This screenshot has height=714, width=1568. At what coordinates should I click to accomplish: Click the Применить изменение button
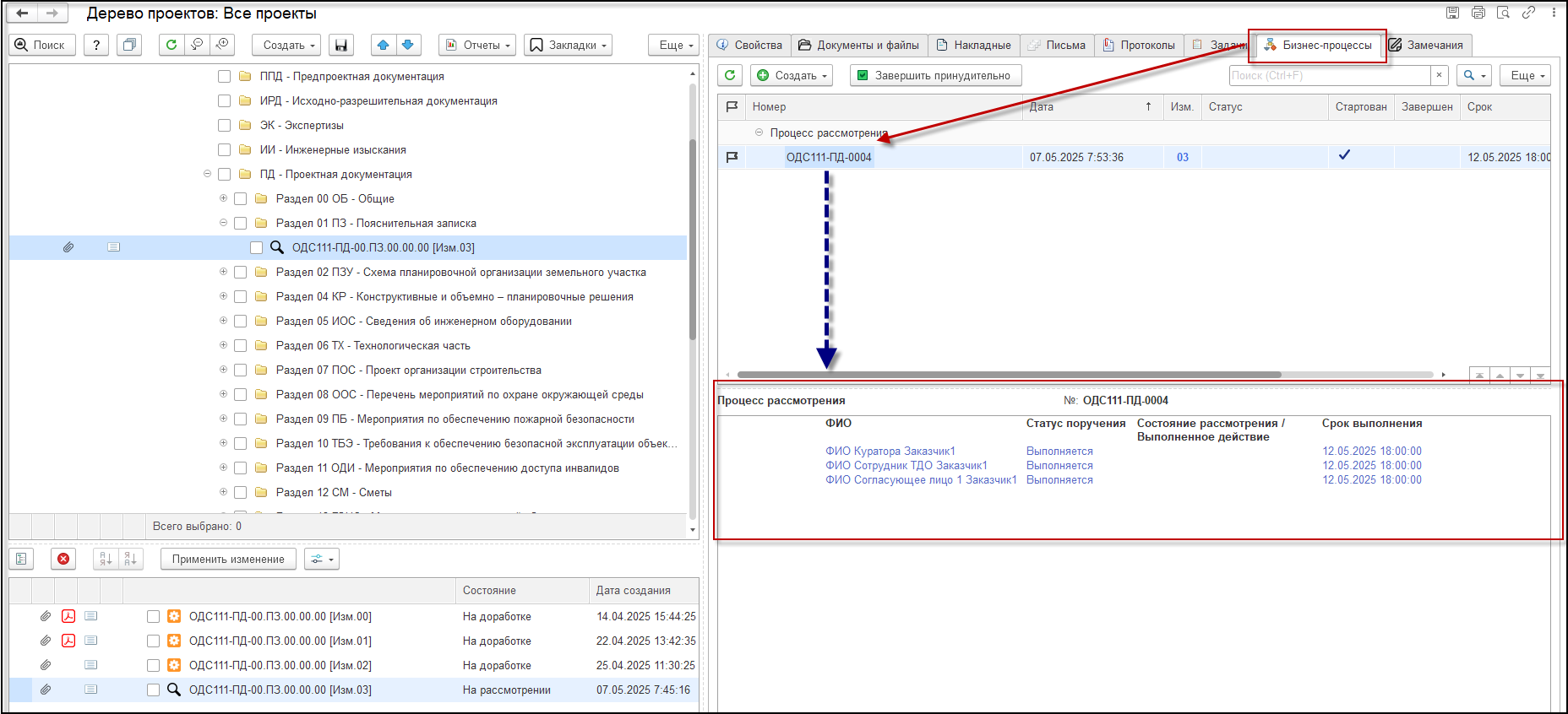[x=228, y=559]
